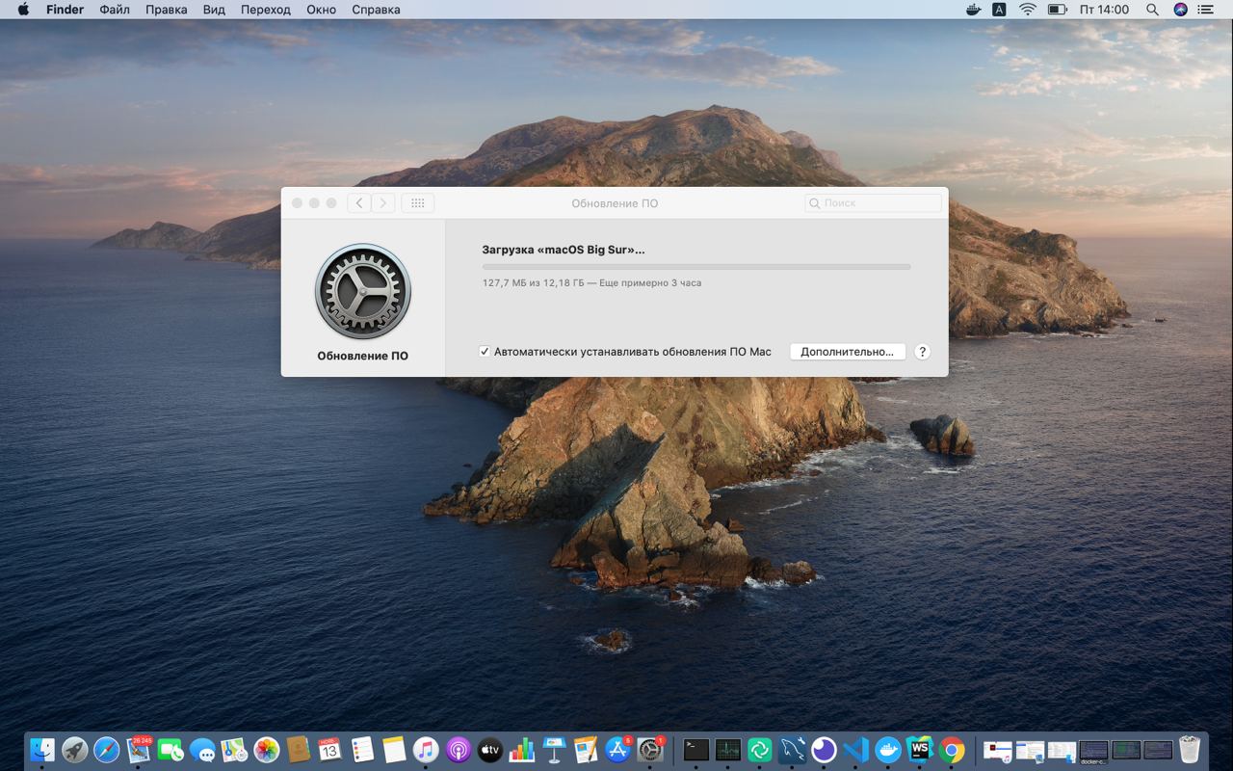Show all preferences with the grid button
Screen dimensions: 1233x771
click(418, 203)
